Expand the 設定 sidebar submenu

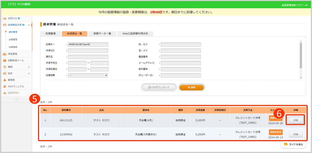pyautogui.click(x=29, y=74)
